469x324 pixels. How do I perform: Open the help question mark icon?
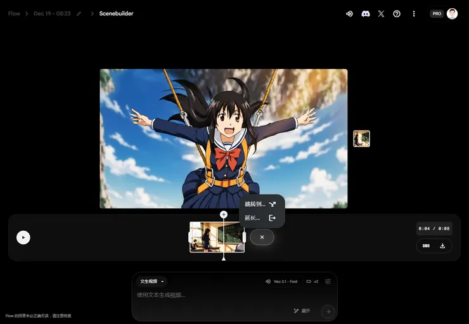(397, 14)
